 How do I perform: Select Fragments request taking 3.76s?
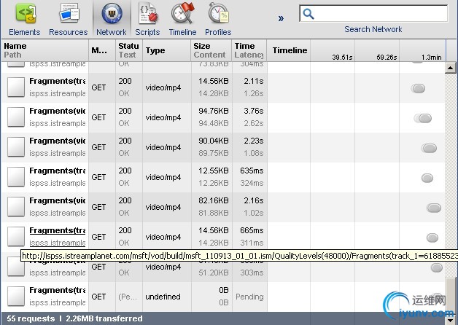[57, 111]
